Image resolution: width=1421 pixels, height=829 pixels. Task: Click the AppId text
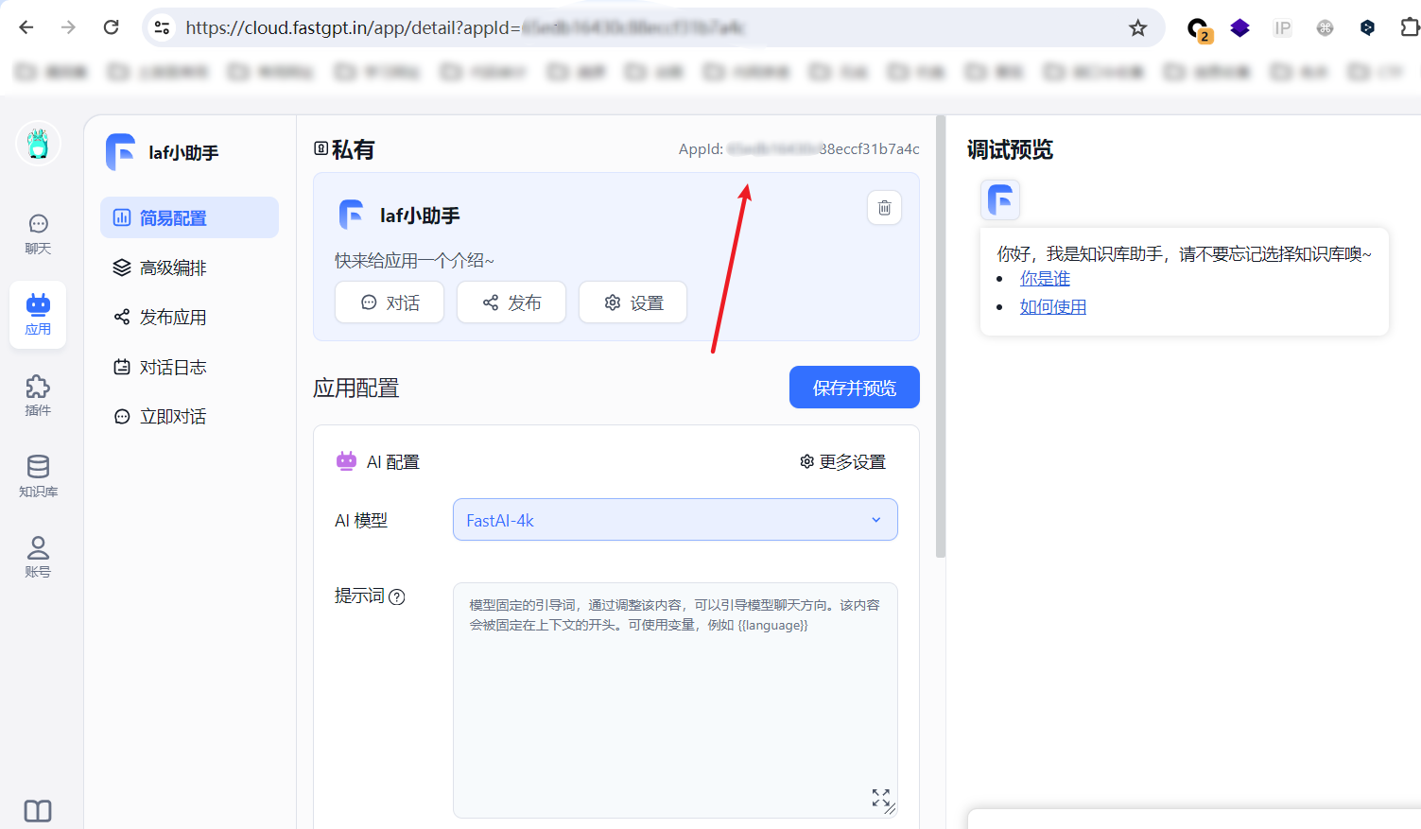(x=799, y=148)
